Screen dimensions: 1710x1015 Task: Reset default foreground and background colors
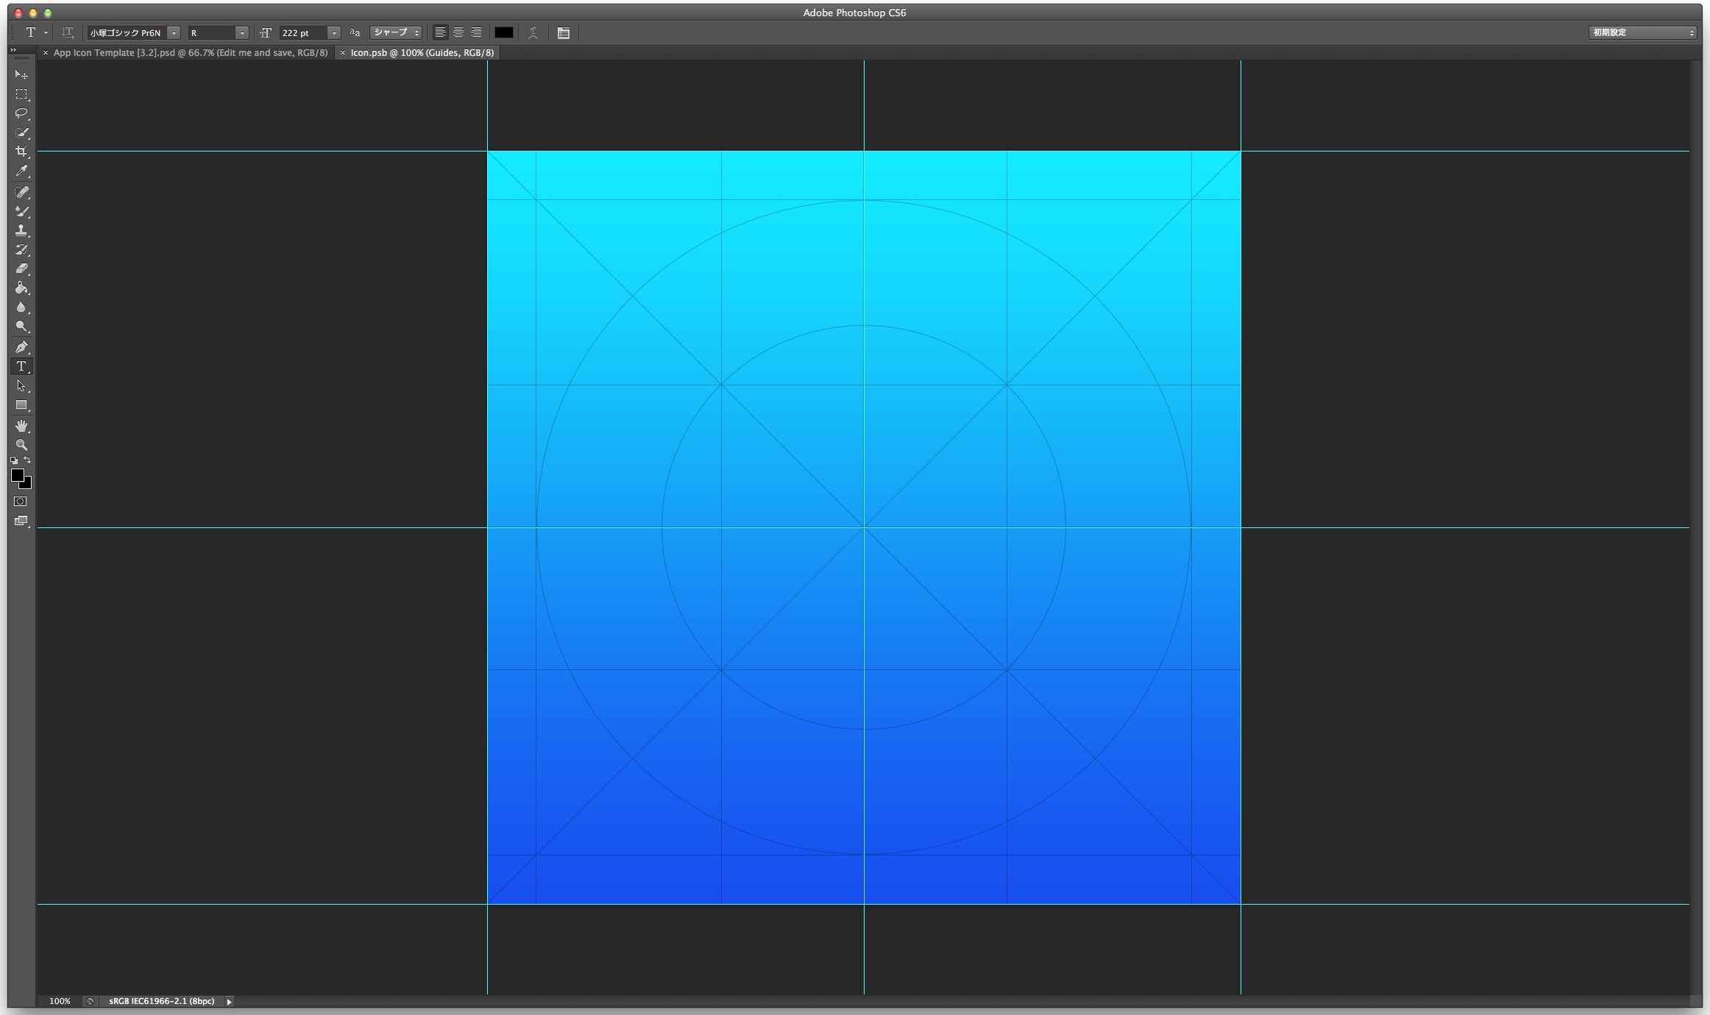pyautogui.click(x=14, y=460)
